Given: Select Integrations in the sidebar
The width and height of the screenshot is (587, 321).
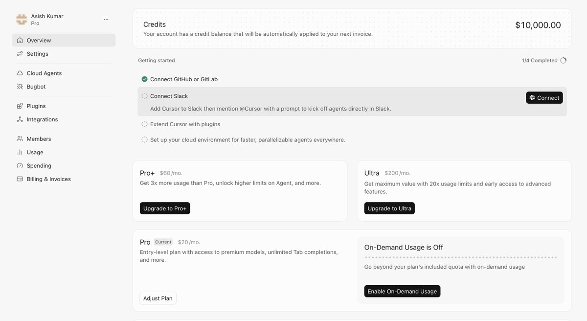Looking at the screenshot, I should coord(64,119).
